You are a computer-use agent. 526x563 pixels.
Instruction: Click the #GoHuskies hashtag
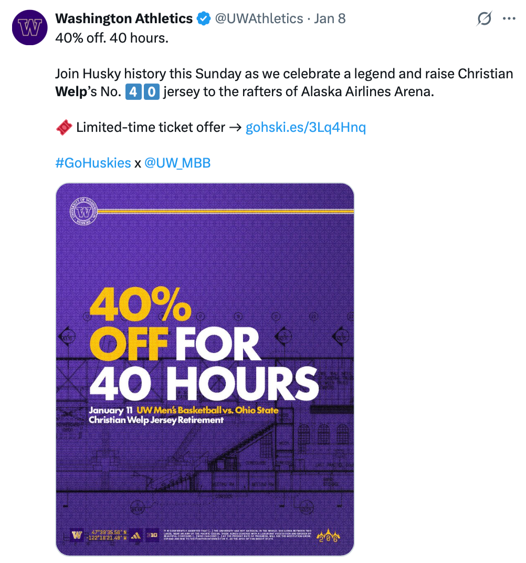[93, 163]
